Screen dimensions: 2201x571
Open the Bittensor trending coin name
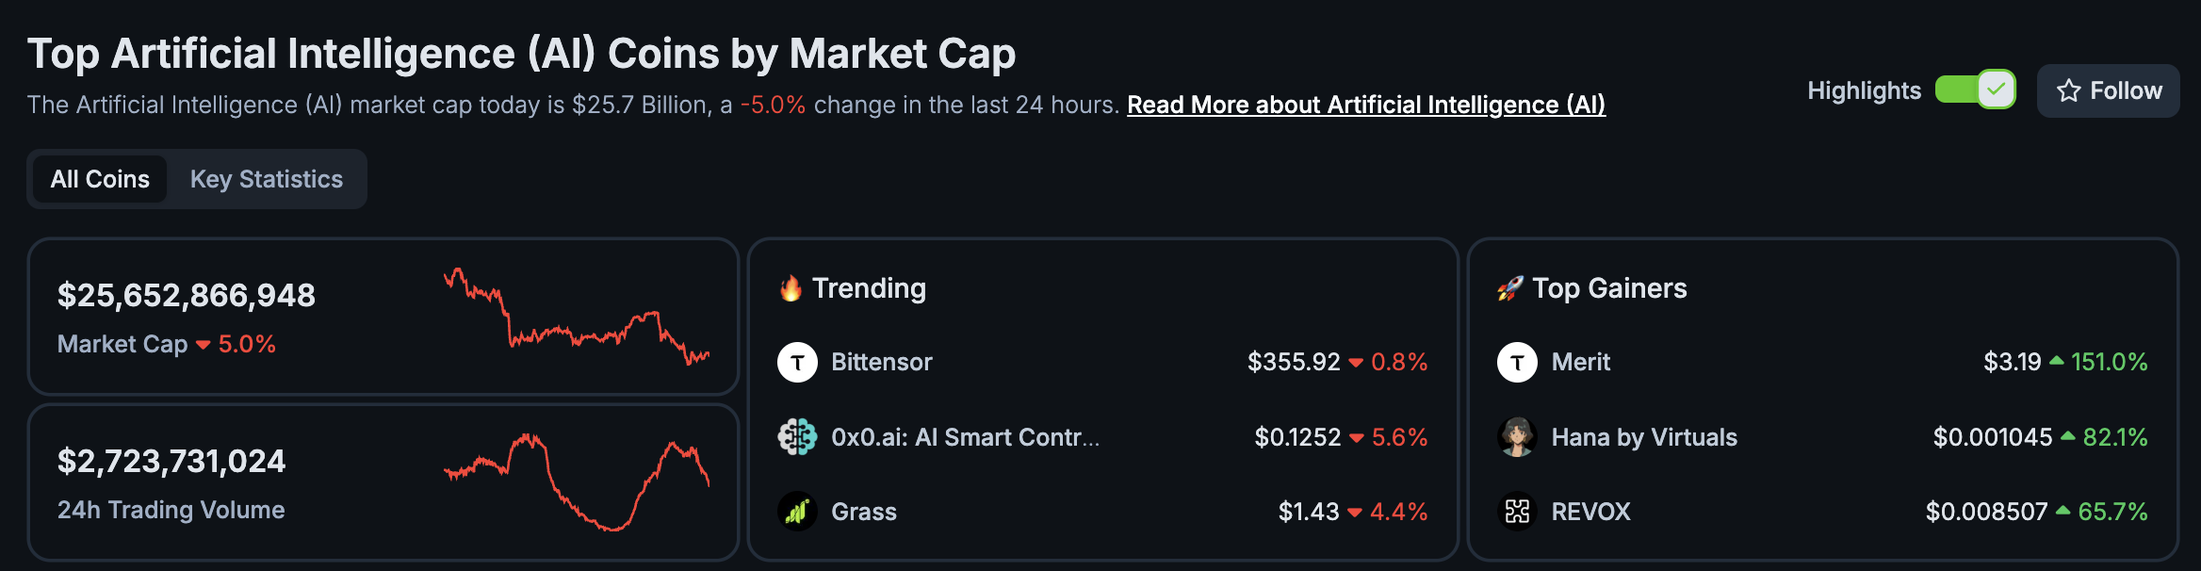[x=882, y=362]
